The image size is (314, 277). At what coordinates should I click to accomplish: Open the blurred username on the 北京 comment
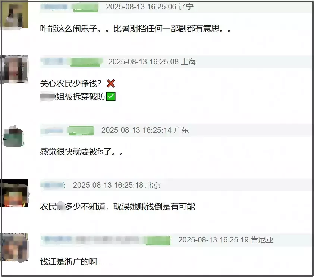(x=53, y=185)
